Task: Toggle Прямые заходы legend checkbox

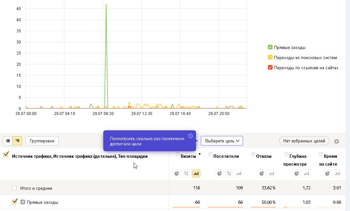Action: 270,47
